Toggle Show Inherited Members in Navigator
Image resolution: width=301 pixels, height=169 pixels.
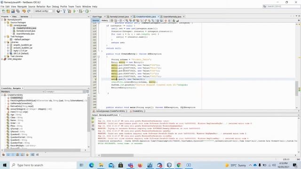(x=3, y=154)
